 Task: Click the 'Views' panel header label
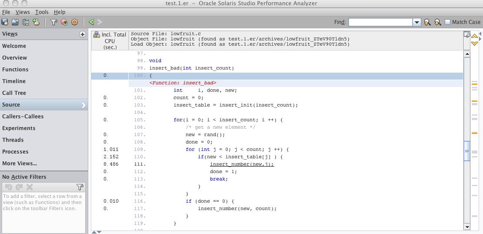[10, 34]
